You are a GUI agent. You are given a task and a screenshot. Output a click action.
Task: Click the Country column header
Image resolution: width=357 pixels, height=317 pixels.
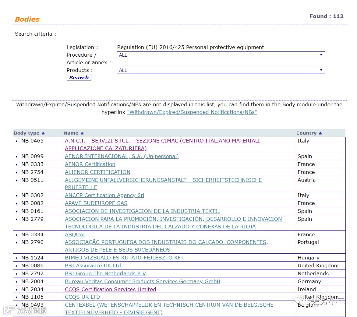[x=306, y=133]
